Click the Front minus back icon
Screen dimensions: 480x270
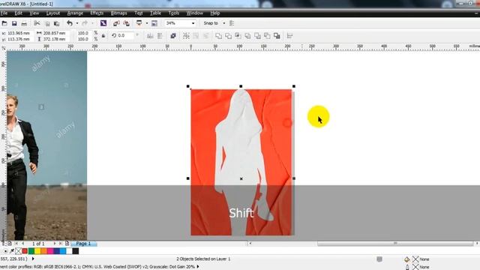[x=257, y=36]
